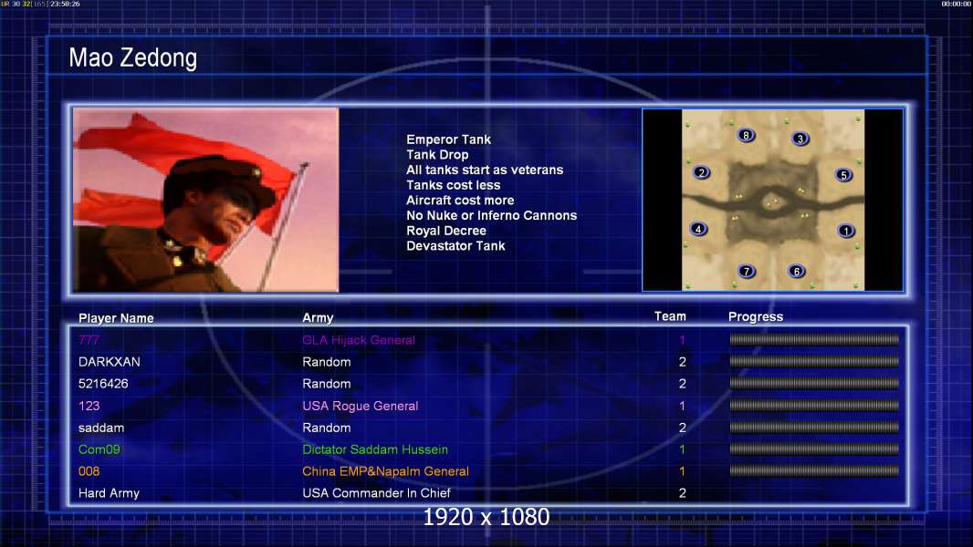Click start position marker 5 on map
Screen dimensions: 973x547
coord(843,175)
